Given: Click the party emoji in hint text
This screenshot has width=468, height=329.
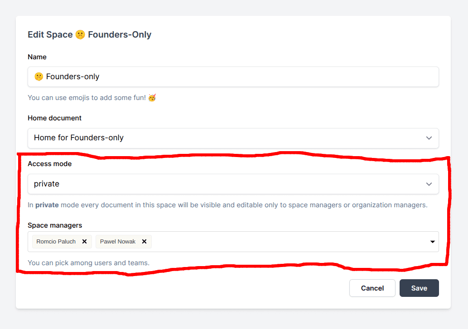Looking at the screenshot, I should [x=152, y=97].
